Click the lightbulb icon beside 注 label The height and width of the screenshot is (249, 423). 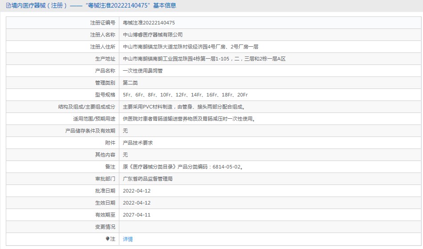coord(107,239)
